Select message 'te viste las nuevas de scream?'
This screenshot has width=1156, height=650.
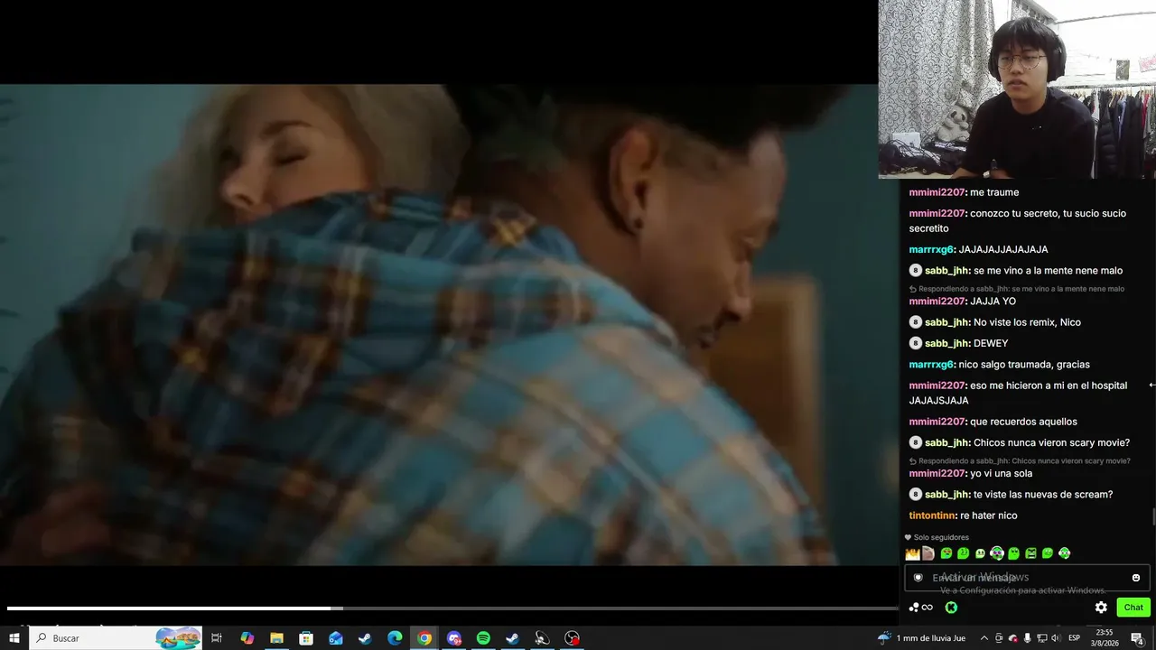click(1043, 495)
